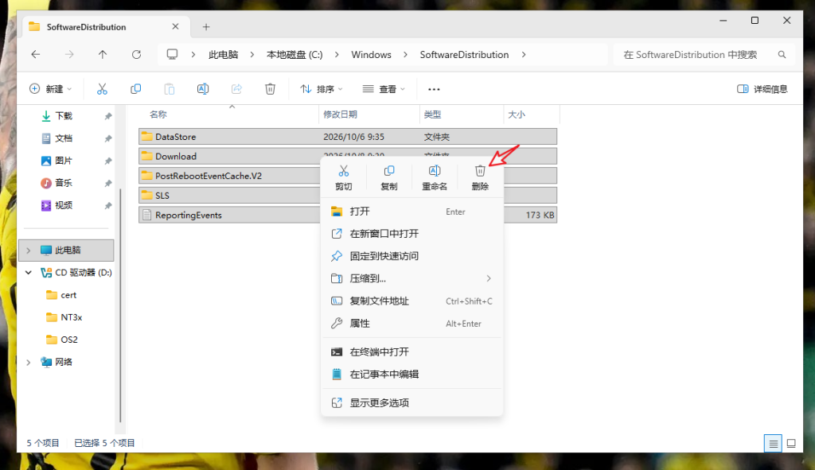Image resolution: width=815 pixels, height=470 pixels.
Task: Open 视频 in the sidebar
Action: [64, 206]
